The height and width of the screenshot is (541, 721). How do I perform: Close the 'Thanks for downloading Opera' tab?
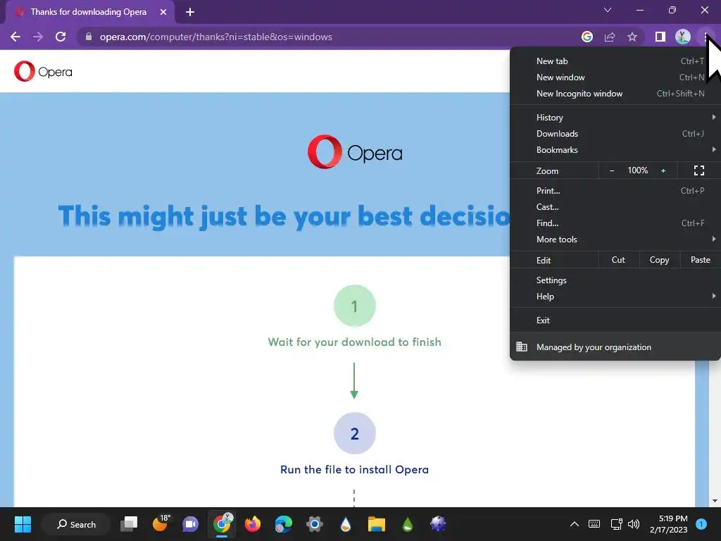(x=163, y=12)
